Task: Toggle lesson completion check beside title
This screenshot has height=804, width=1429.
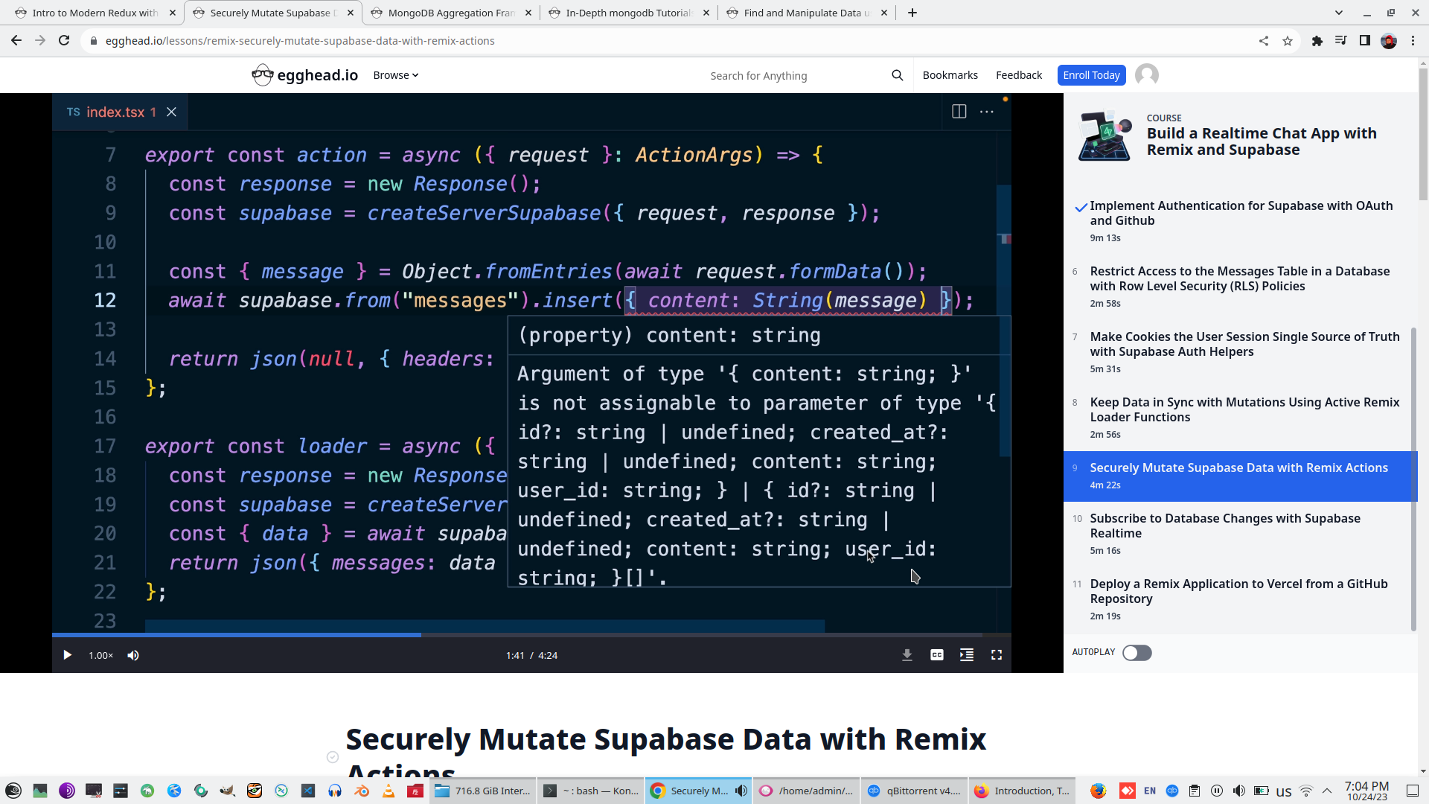Action: tap(333, 757)
